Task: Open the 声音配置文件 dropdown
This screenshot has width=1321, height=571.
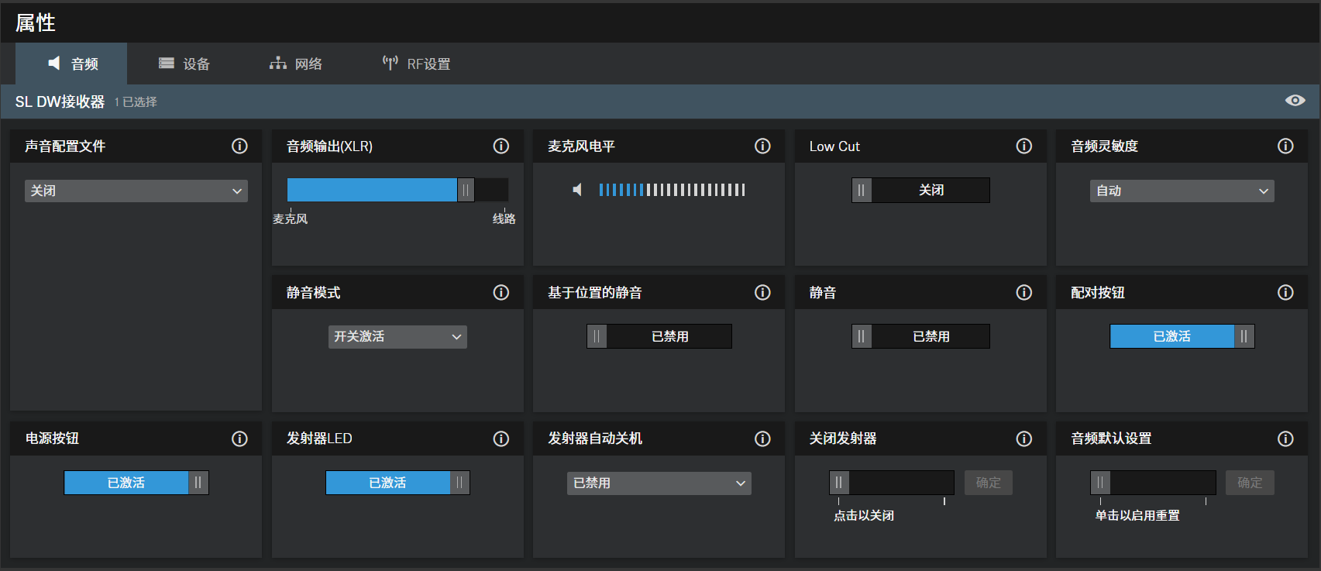Action: click(136, 191)
